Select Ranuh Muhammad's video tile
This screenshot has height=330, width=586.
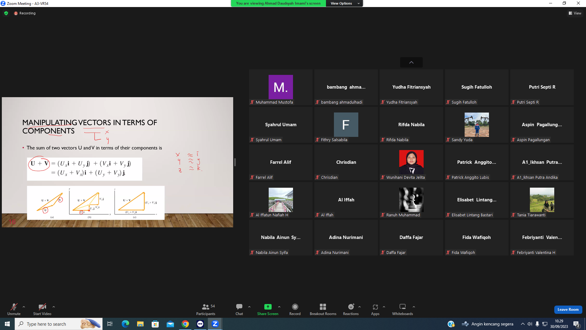click(x=411, y=200)
